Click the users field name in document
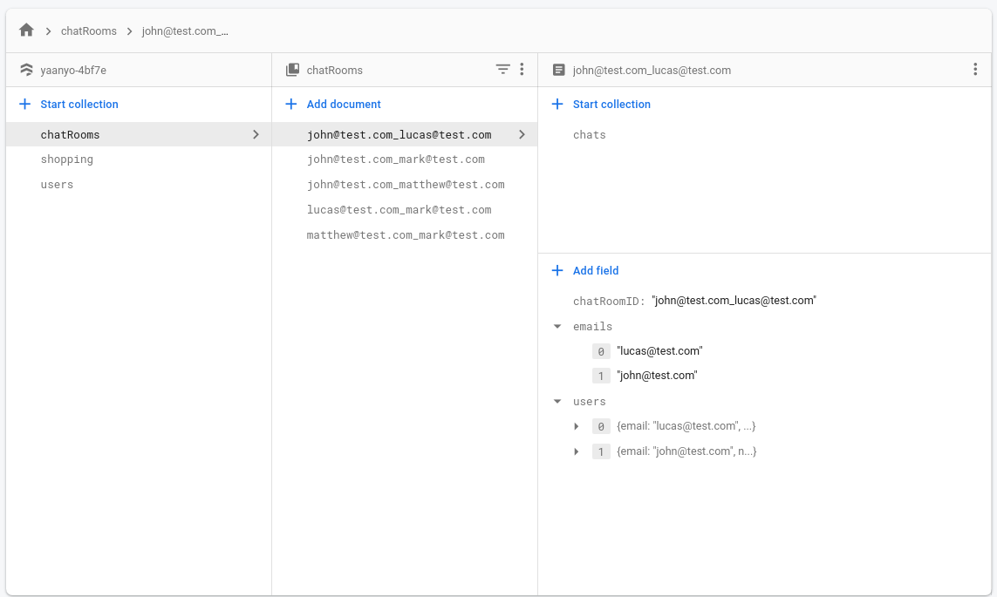 [x=590, y=402]
